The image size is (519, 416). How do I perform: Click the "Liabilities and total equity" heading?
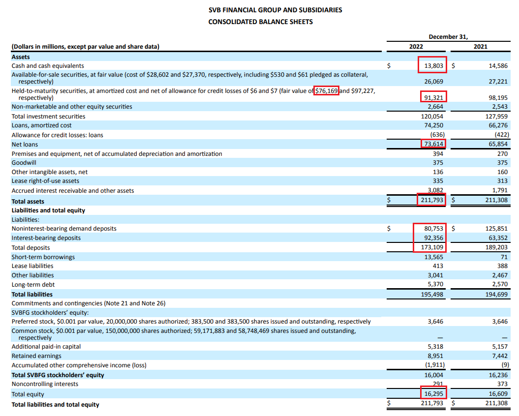48,210
